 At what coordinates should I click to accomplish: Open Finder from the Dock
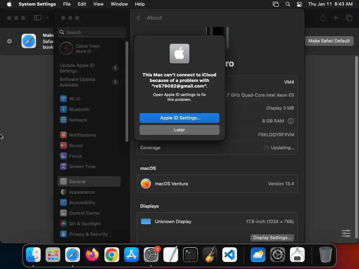click(x=33, y=255)
